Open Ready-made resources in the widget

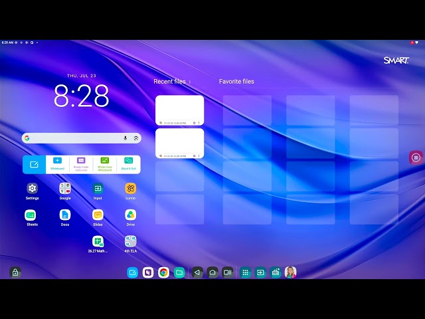point(81,164)
